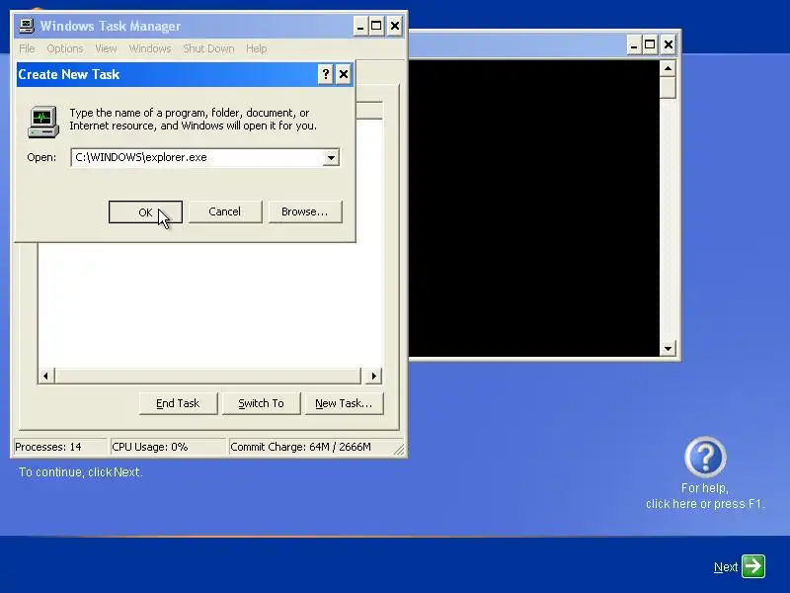Click the computer run icon in the dialog
The image size is (790, 593).
coord(43,122)
